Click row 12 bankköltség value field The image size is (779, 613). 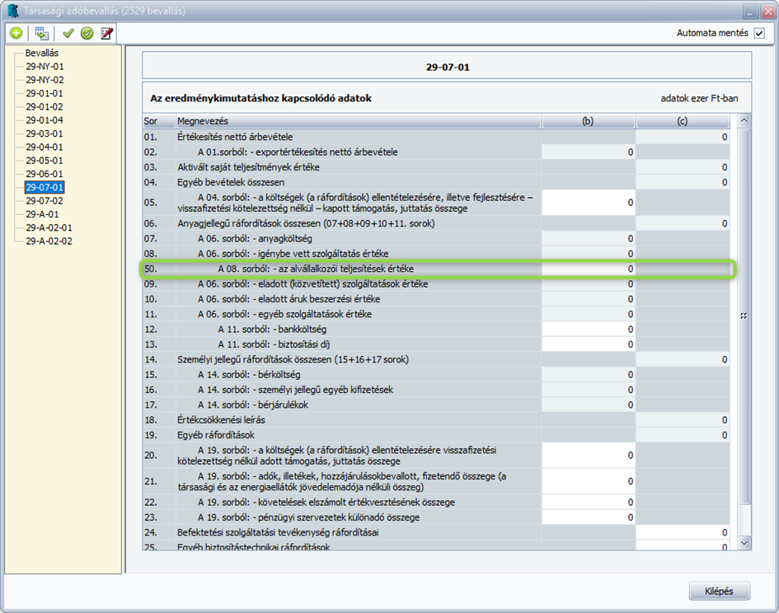589,330
